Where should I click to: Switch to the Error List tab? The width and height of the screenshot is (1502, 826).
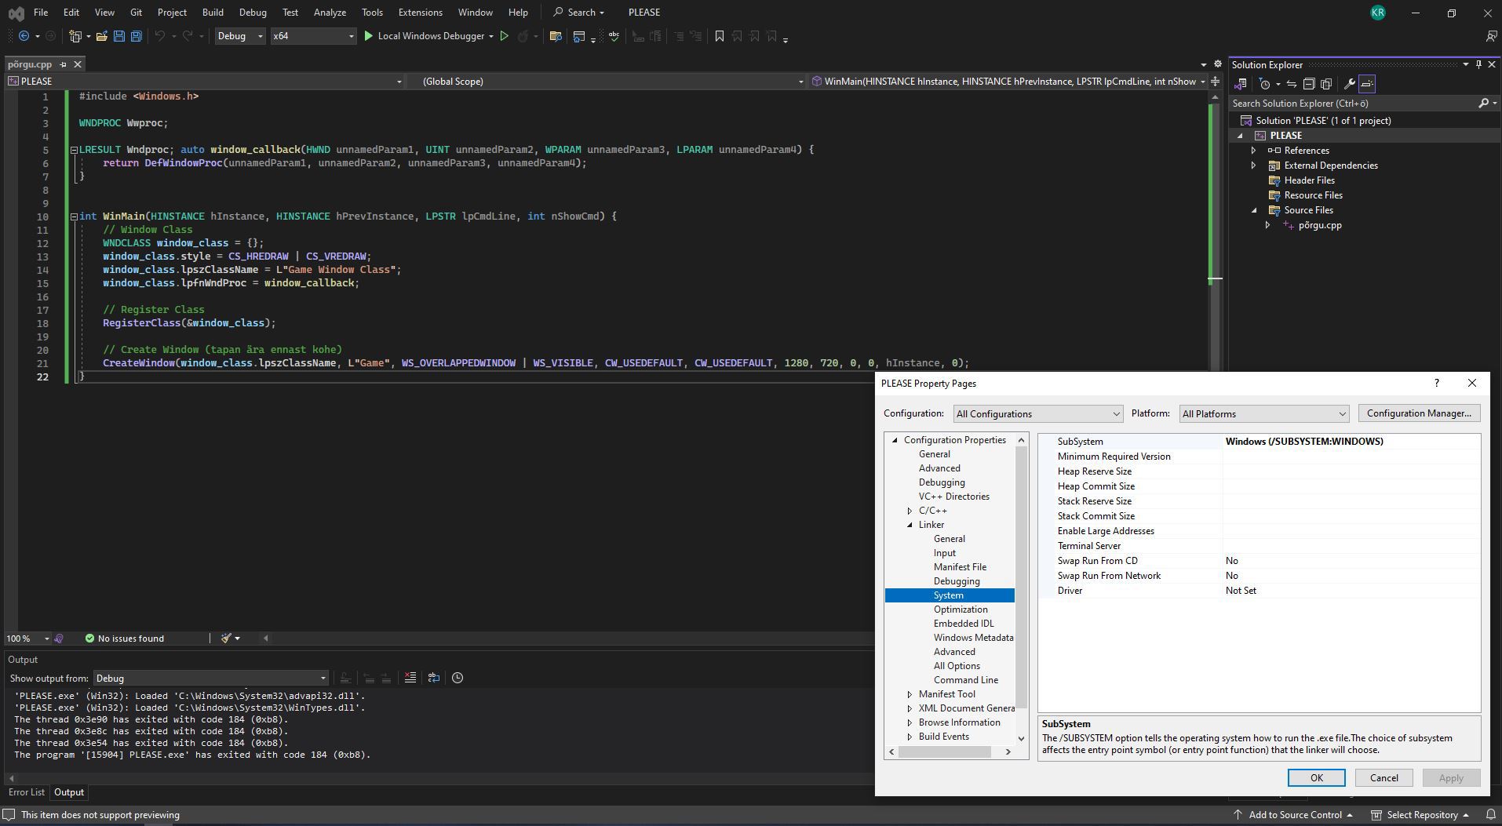(x=27, y=792)
